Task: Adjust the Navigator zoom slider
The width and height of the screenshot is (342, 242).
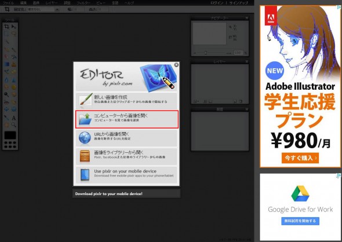Action: point(205,53)
